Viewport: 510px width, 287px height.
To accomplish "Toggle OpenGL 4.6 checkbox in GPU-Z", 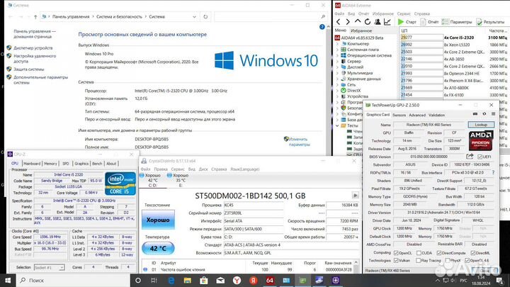I will [467, 260].
